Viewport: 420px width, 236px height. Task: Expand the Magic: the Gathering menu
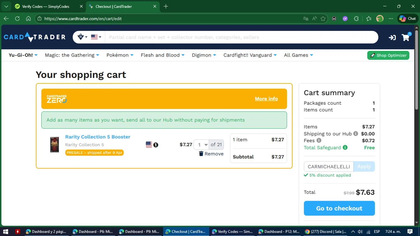pyautogui.click(x=72, y=55)
